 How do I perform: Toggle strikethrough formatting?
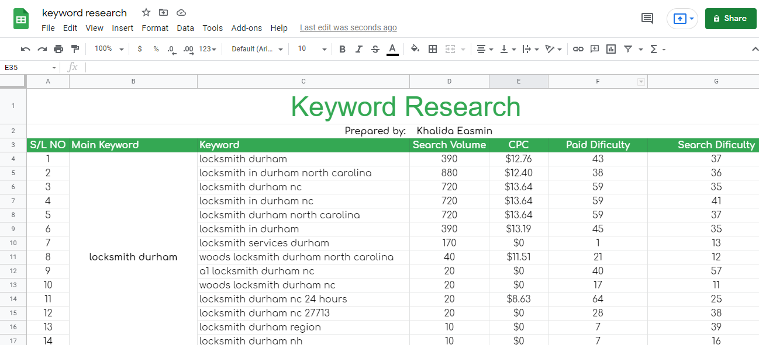tap(375, 49)
